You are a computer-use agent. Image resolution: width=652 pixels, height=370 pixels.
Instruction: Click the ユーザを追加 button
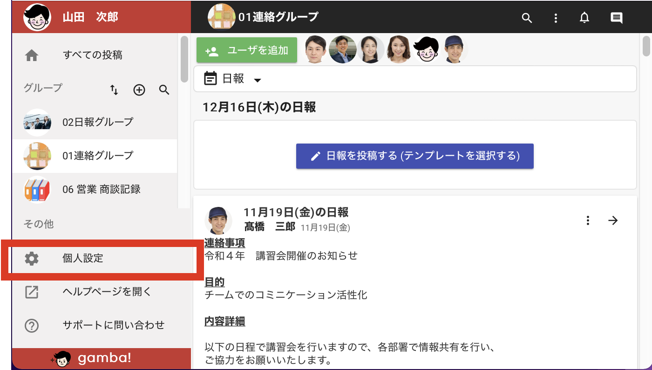coord(247,50)
